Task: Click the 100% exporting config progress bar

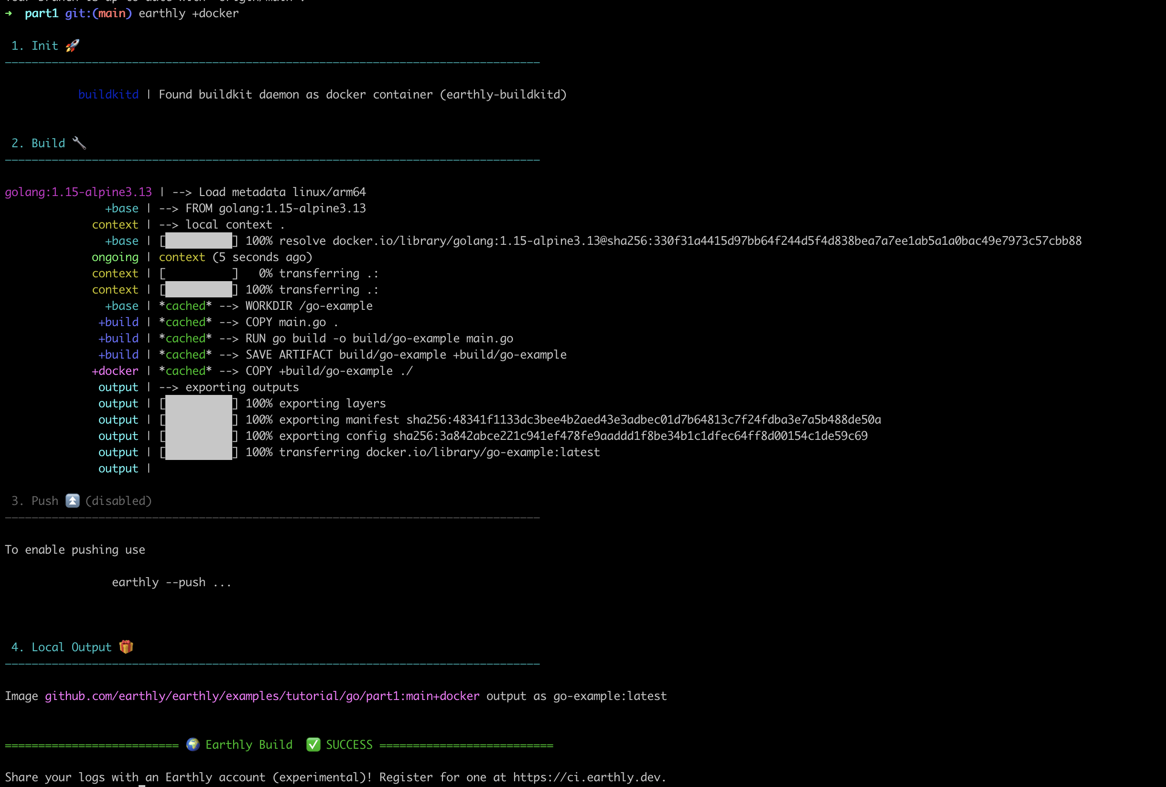Action: click(199, 436)
